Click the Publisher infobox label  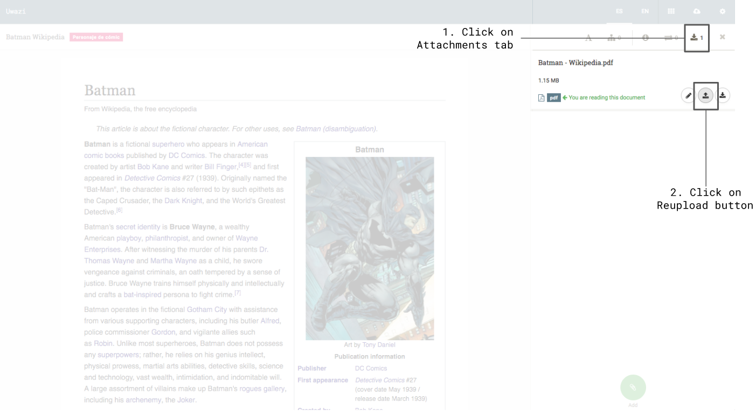pos(312,369)
